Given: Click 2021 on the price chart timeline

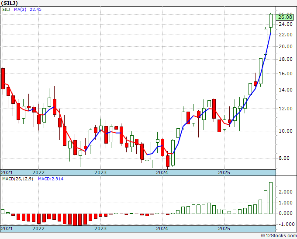Looking at the screenshot, I should pyautogui.click(x=7, y=172).
